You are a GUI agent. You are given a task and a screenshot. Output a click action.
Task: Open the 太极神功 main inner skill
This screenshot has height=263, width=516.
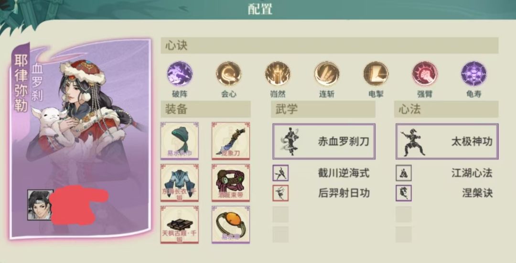click(x=447, y=142)
